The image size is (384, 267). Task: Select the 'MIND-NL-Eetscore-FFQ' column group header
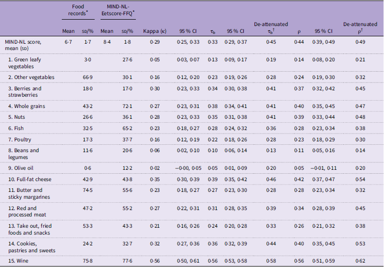(x=118, y=11)
